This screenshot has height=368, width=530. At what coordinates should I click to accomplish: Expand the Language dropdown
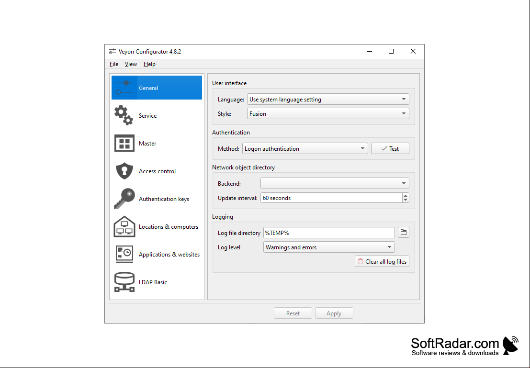(x=328, y=100)
